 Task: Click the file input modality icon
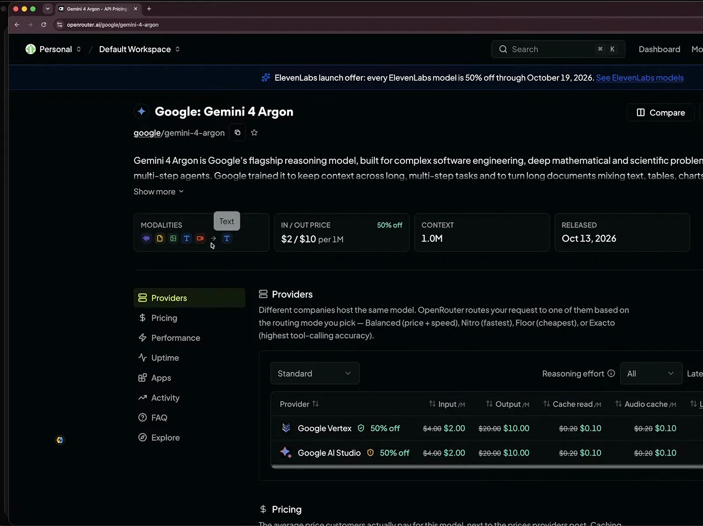pyautogui.click(x=160, y=238)
